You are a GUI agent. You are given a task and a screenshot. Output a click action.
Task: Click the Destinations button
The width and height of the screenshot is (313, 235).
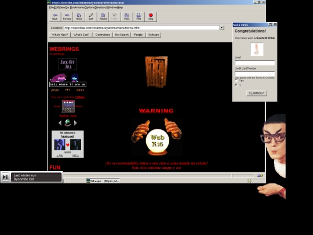pos(103,35)
